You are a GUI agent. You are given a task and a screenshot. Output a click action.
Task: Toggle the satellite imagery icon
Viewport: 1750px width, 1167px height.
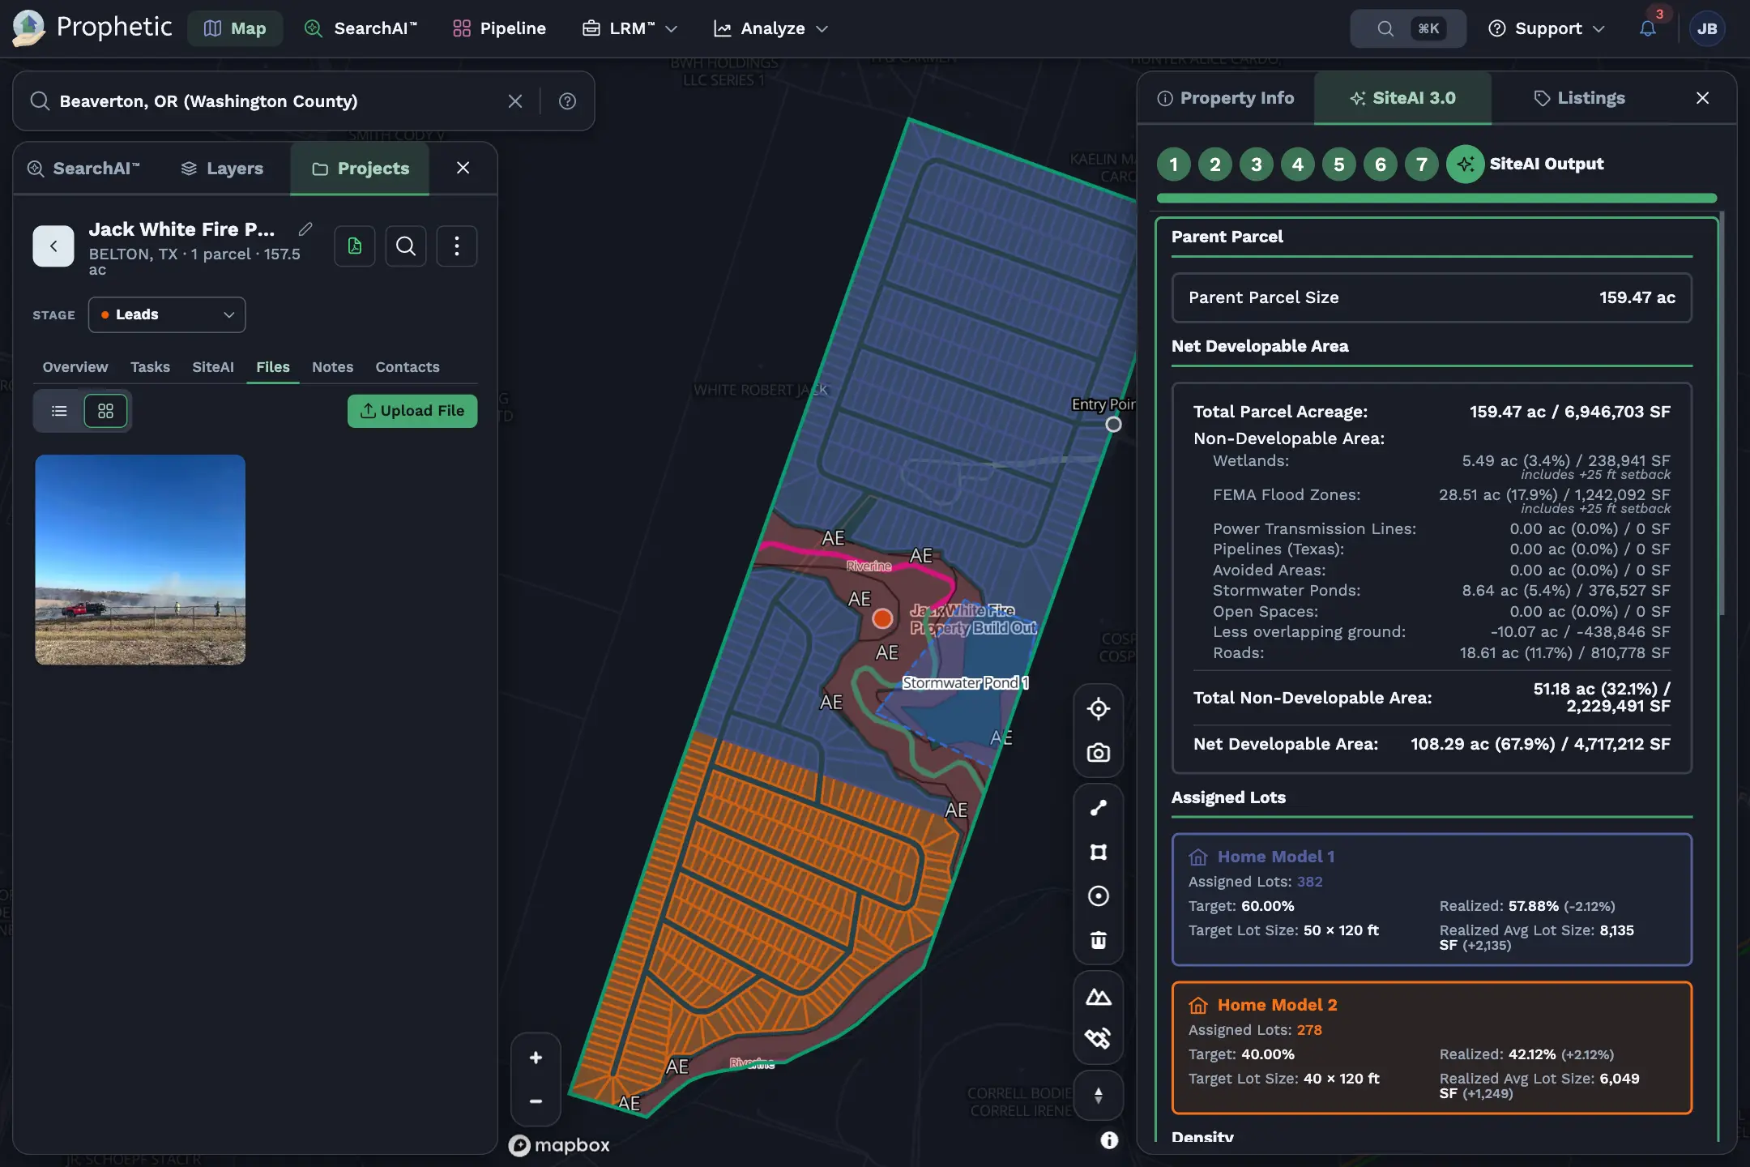click(x=1099, y=1039)
